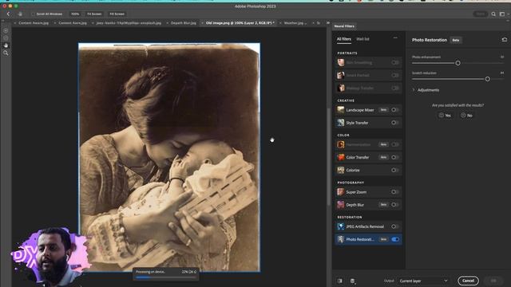Switch to the joey unsplash.jpg document tab
Image resolution: width=511 pixels, height=287 pixels.
129,23
